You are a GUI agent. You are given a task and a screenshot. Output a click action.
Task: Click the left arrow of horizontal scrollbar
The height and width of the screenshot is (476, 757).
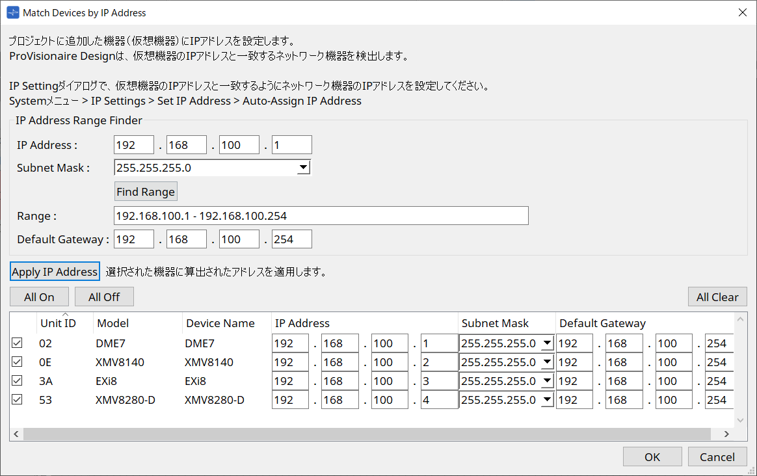16,434
